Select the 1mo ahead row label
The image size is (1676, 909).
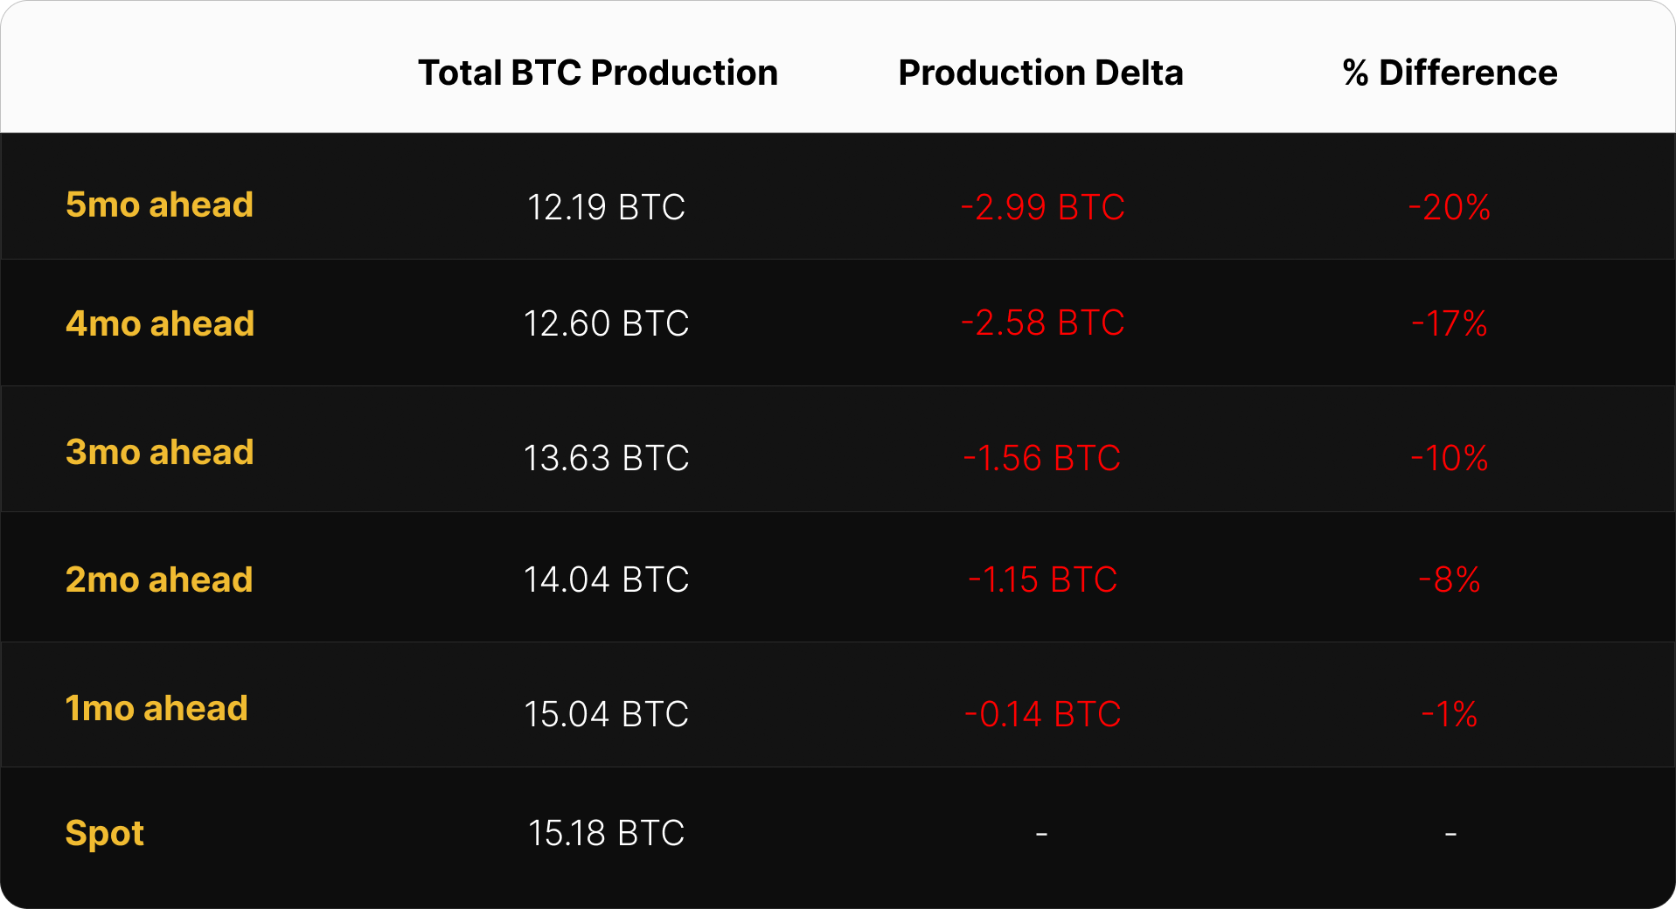coord(156,708)
